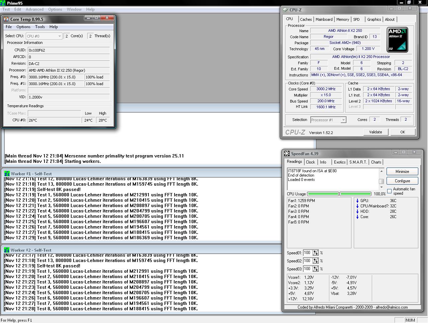Click the 'Starting workers.' main thread line

(53, 161)
